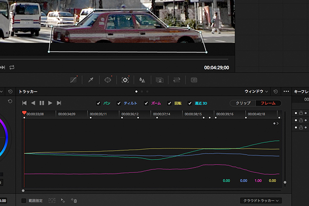Open the Power Window palette
Viewport: 309px width, 206px height.
pyautogui.click(x=108, y=80)
